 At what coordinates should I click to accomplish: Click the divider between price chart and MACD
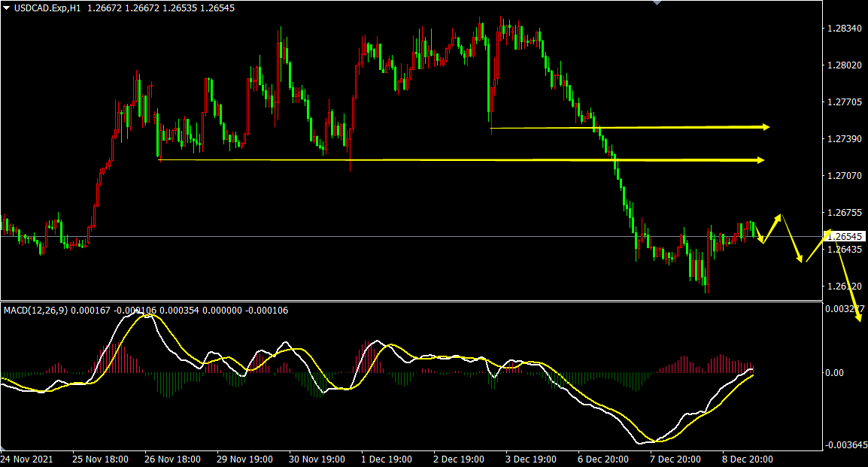click(406, 301)
